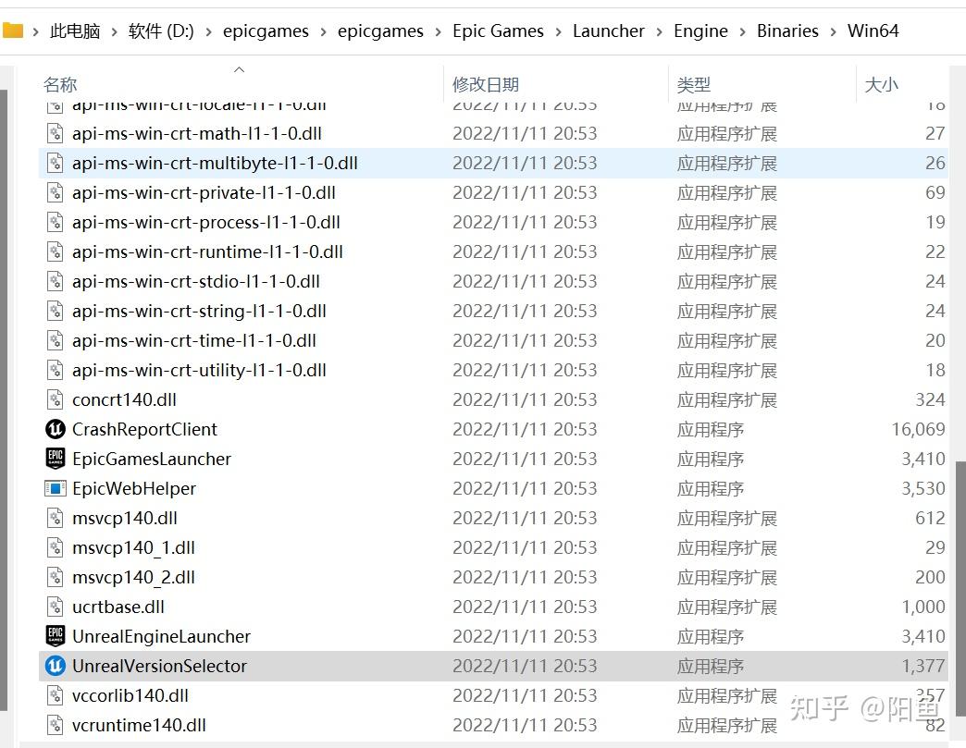Click the ucrtbase.dll gear icon
This screenshot has width=966, height=748.
[55, 607]
